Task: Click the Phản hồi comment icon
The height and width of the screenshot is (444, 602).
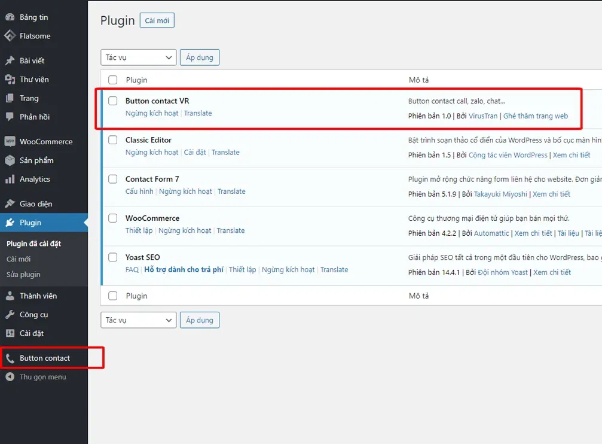Action: click(10, 117)
